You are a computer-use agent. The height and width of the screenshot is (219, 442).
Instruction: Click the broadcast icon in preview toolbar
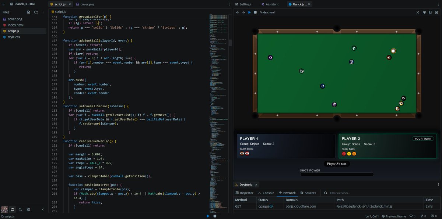click(x=425, y=12)
